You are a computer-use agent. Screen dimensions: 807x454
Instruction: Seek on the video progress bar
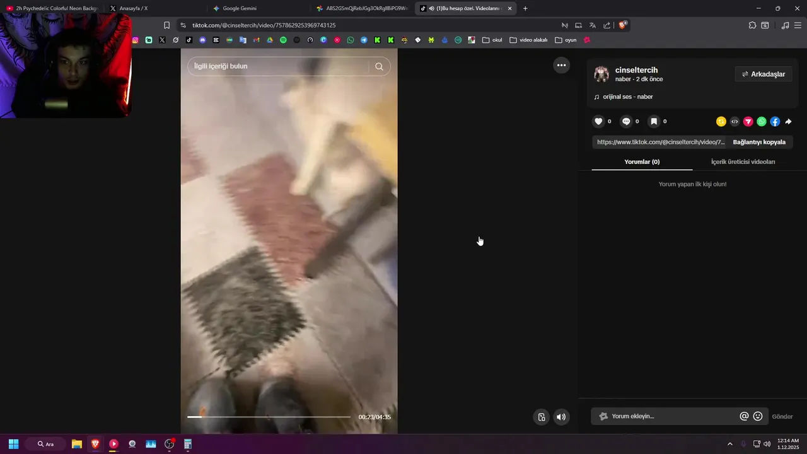(269, 417)
